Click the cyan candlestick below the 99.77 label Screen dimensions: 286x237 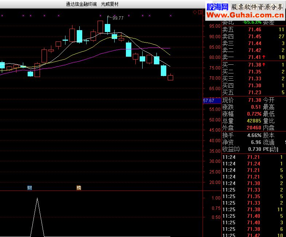(108, 28)
